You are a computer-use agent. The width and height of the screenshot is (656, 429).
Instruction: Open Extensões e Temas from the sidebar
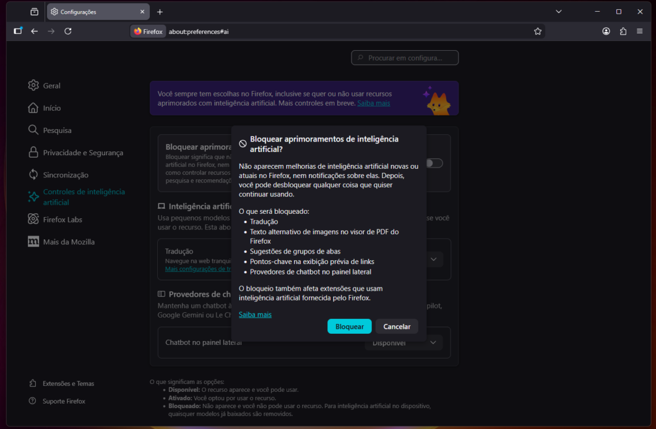[x=33, y=383]
